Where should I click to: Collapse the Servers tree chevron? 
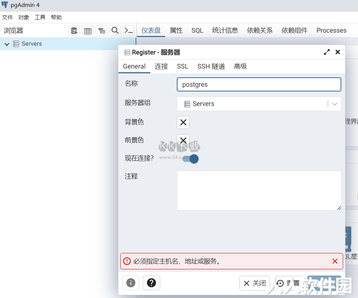coord(7,44)
